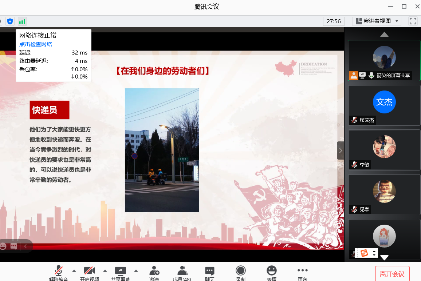
Task: Open 演讲者视图 view dropdown
Action: (x=377, y=21)
